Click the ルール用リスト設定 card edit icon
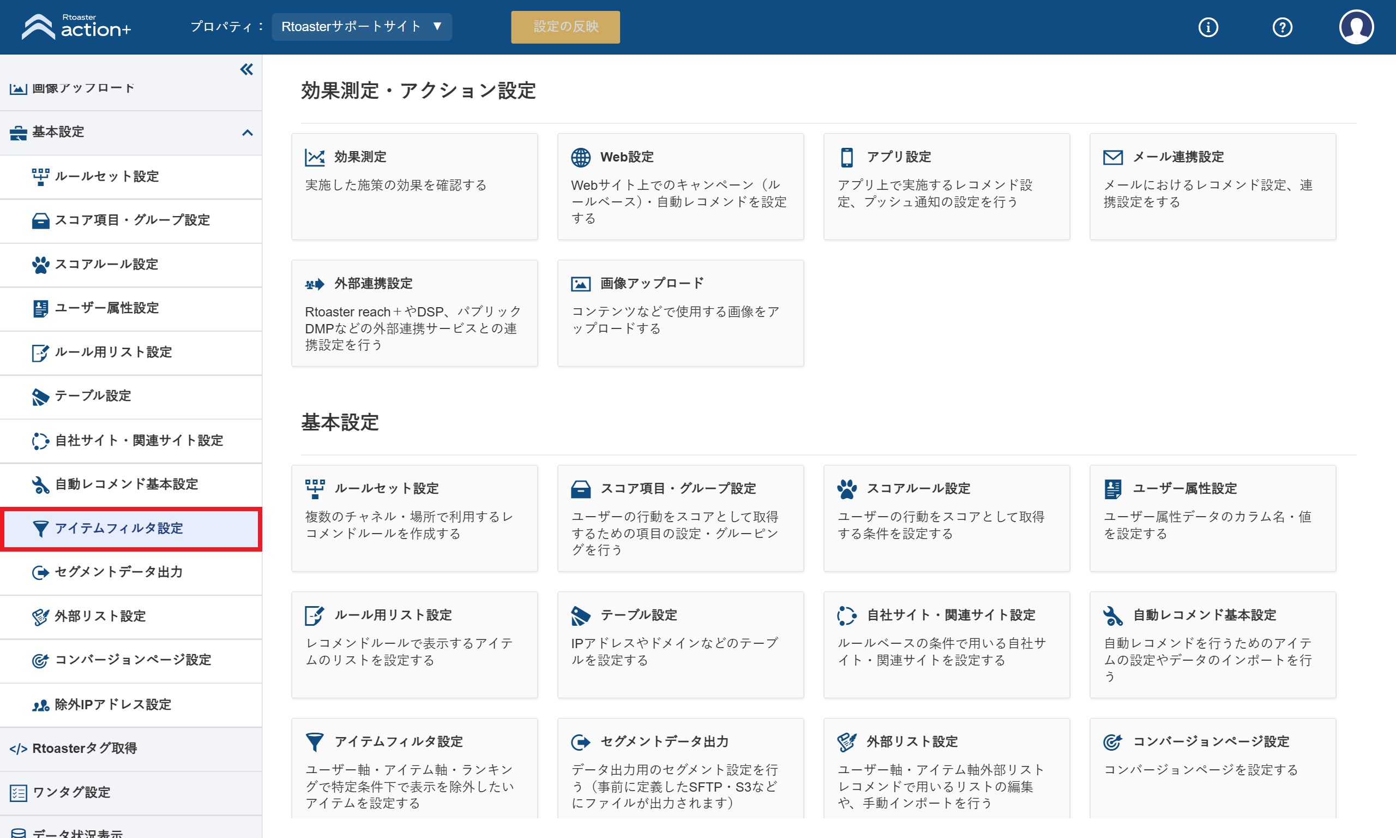 pyautogui.click(x=314, y=615)
